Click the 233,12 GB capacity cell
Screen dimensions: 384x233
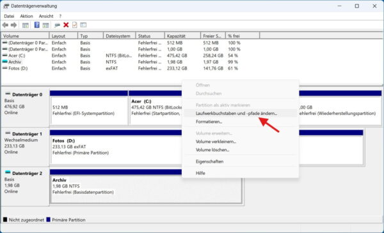(177, 68)
